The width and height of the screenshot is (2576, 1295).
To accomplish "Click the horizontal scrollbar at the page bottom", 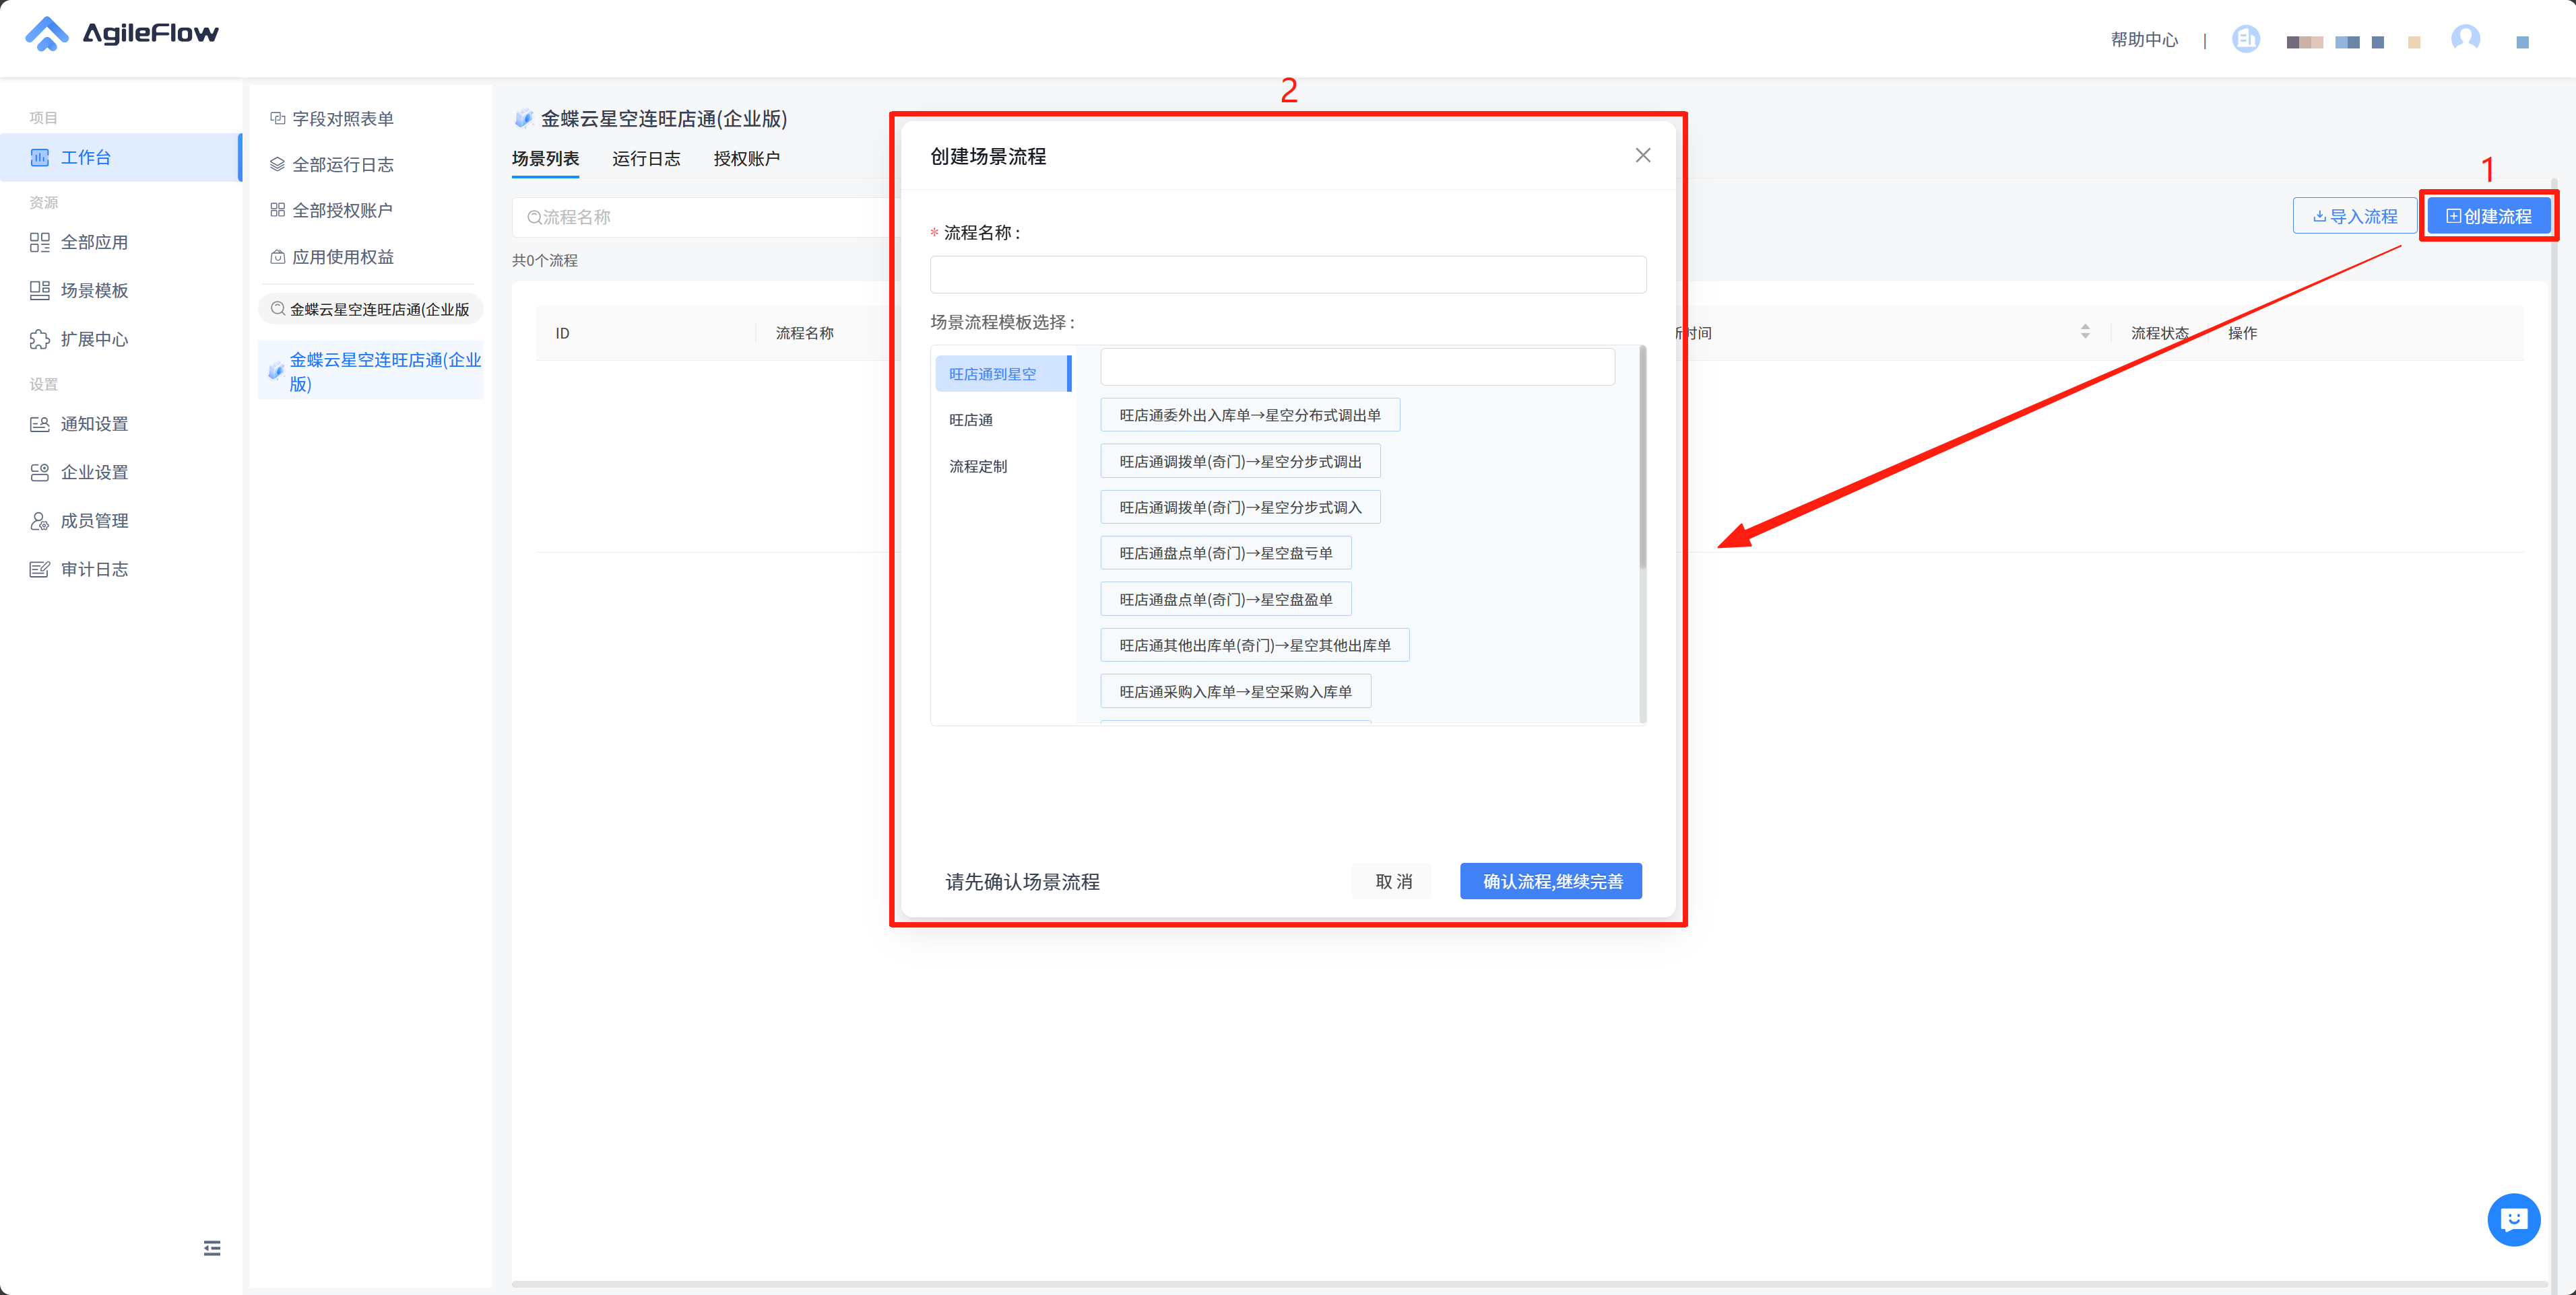I will click(1530, 1284).
